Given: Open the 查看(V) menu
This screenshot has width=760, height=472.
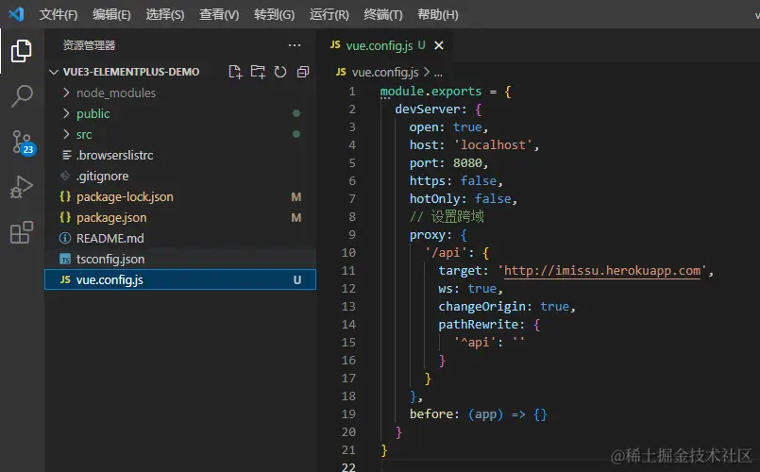Looking at the screenshot, I should [x=219, y=14].
